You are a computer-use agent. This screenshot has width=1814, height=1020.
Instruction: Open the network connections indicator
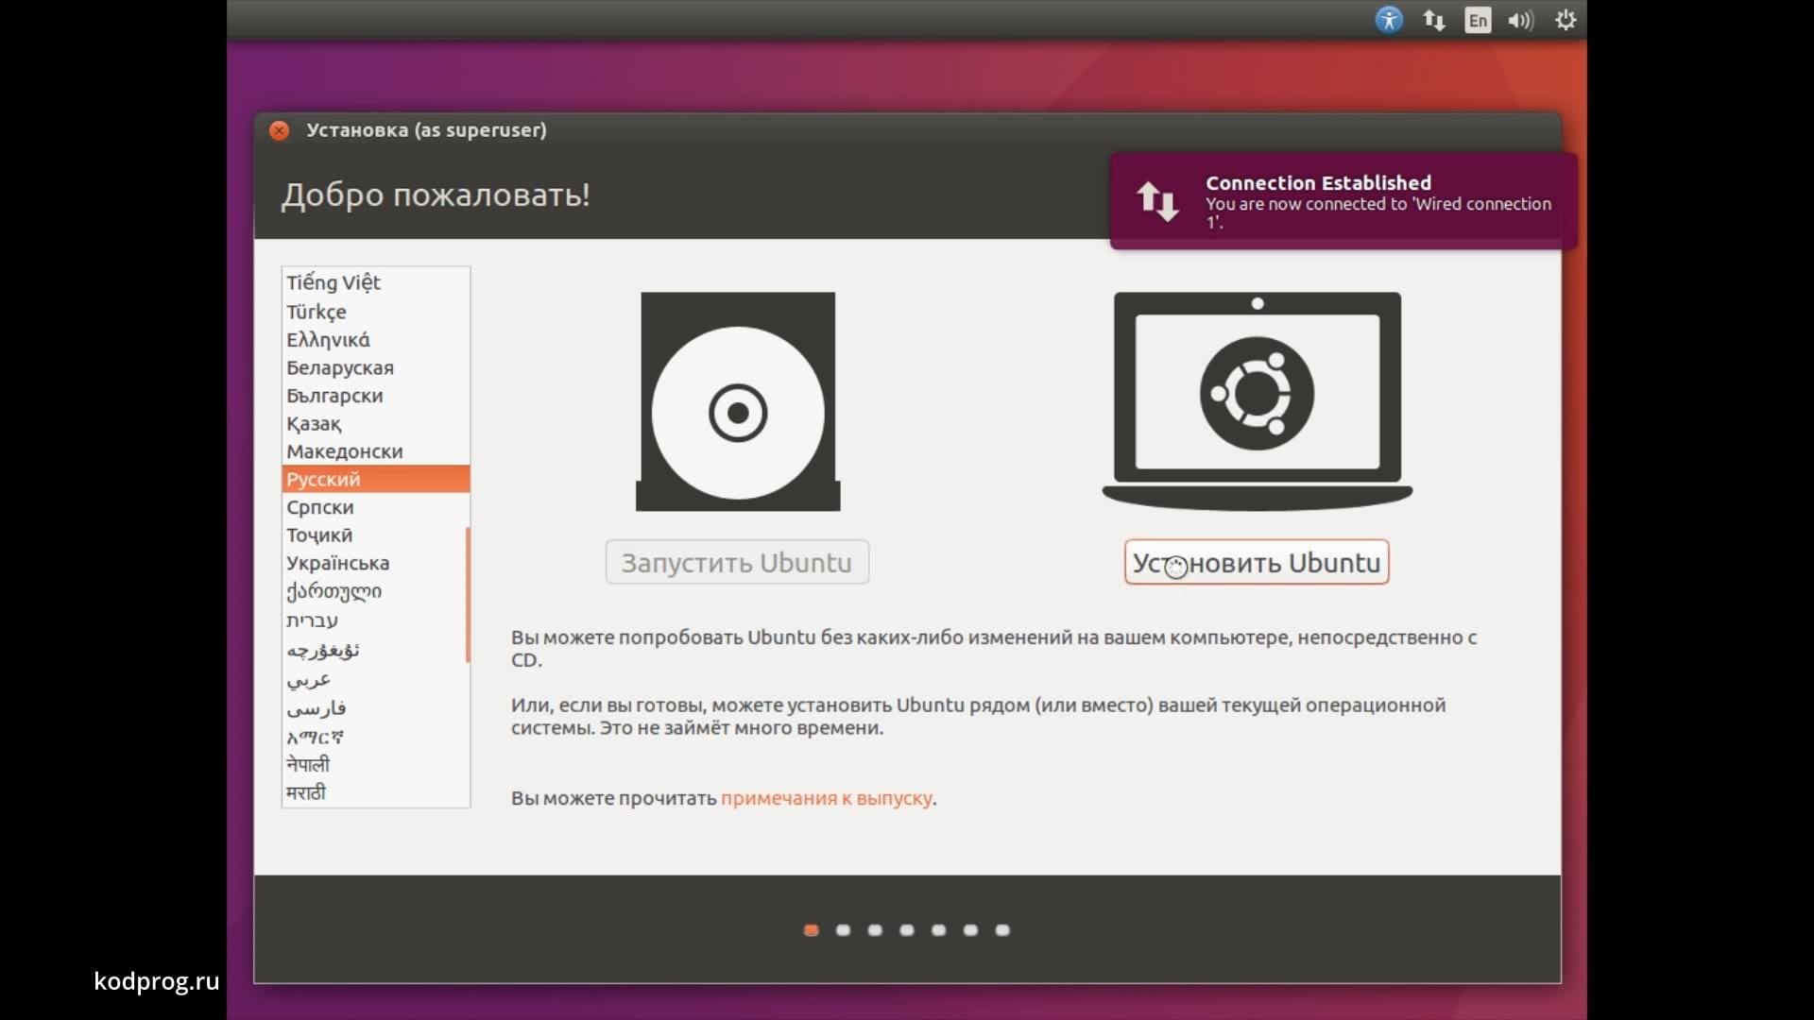click(1434, 20)
